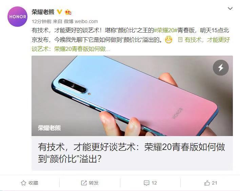Click the membership badge icon beside username
240x191 pixels.
(x=68, y=12)
